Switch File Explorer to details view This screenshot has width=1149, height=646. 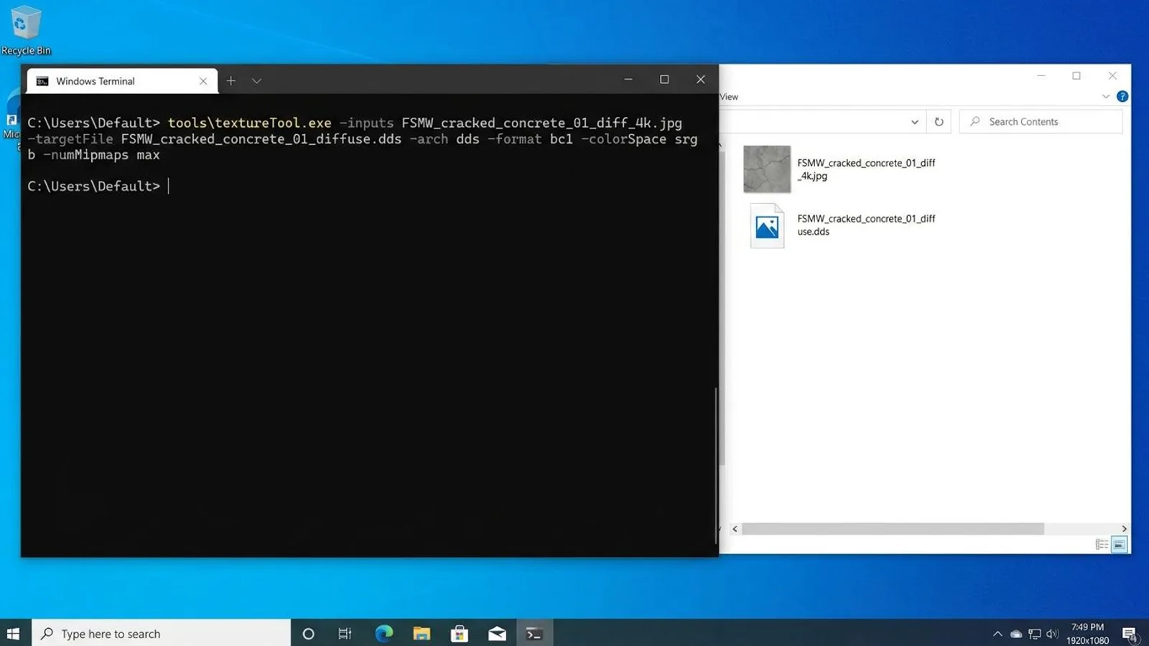[x=1102, y=545]
